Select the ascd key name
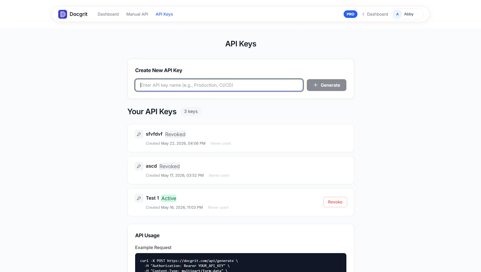 (x=151, y=166)
